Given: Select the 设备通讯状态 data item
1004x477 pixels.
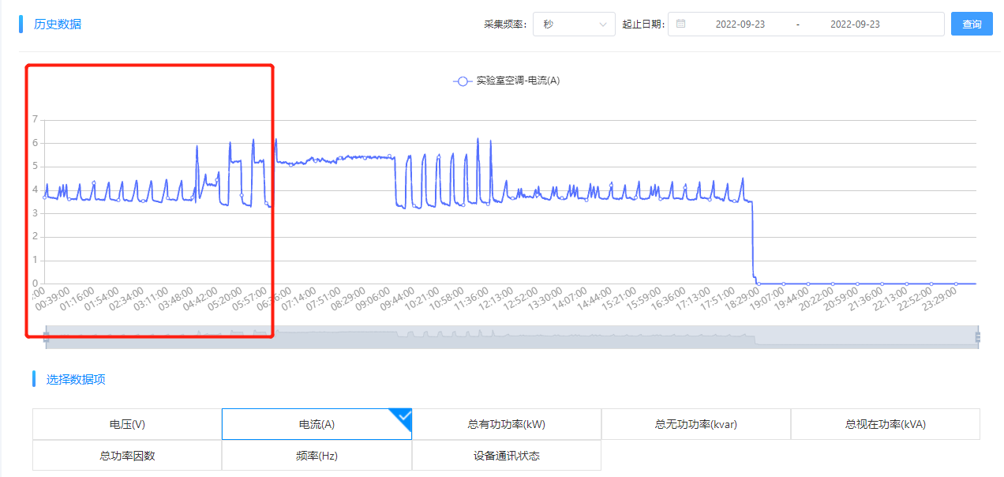Looking at the screenshot, I should pos(506,456).
